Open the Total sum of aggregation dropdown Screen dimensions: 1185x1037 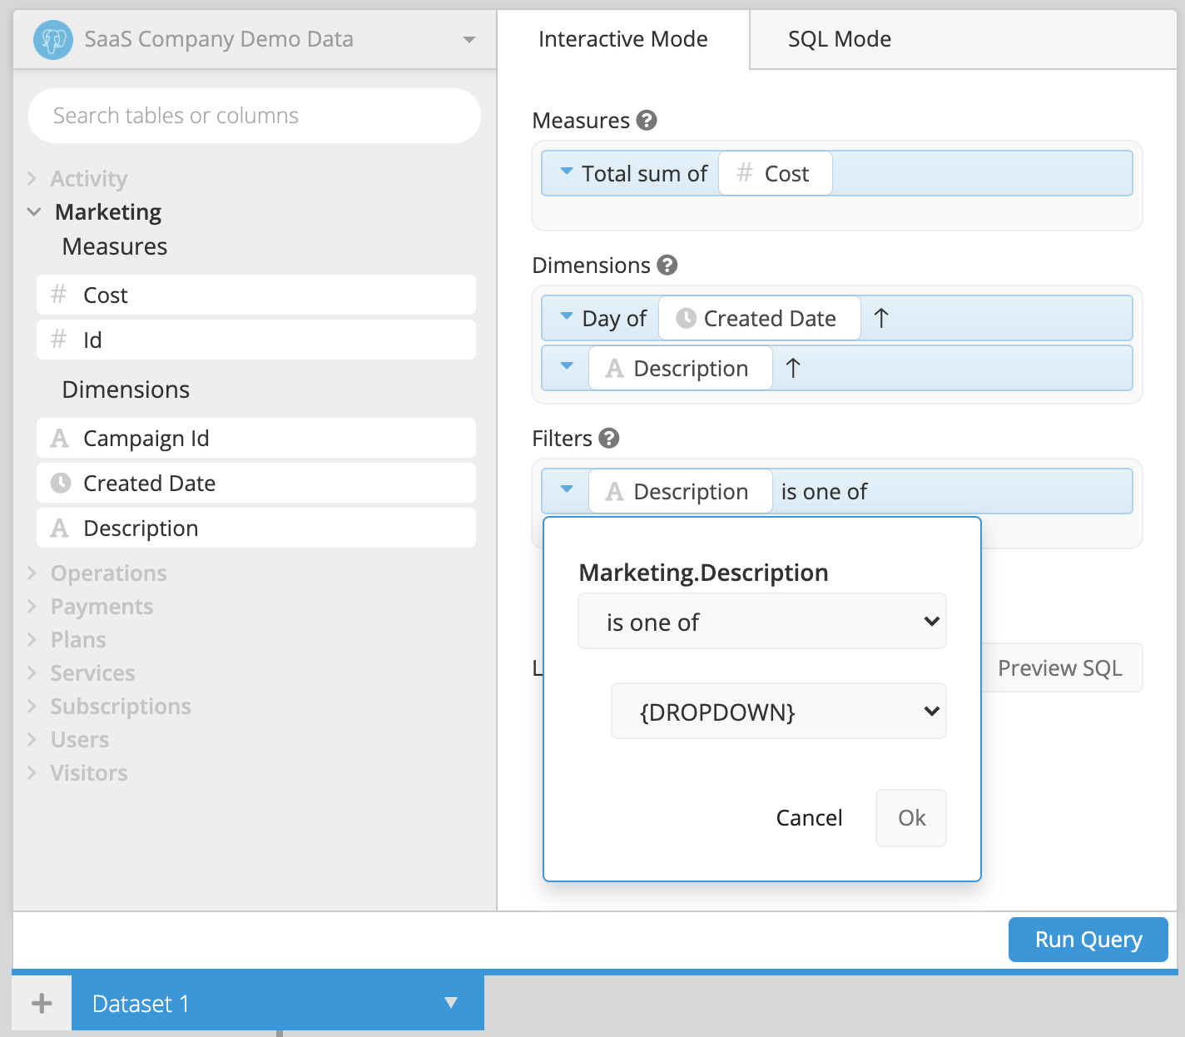tap(567, 171)
